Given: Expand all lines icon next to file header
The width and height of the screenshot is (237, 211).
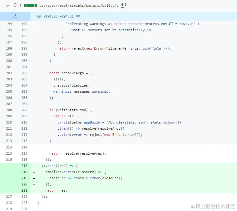Looking at the screenshot, I should (15, 5).
